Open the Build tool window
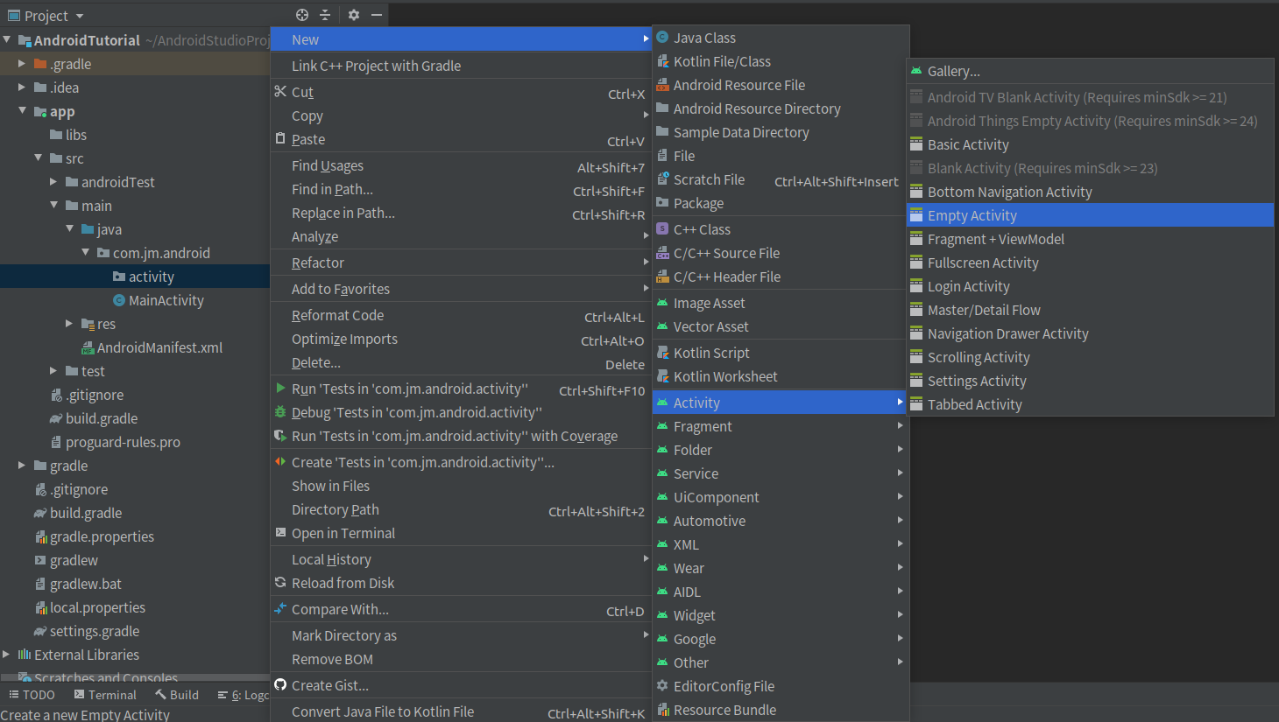This screenshot has height=722, width=1279. [177, 695]
